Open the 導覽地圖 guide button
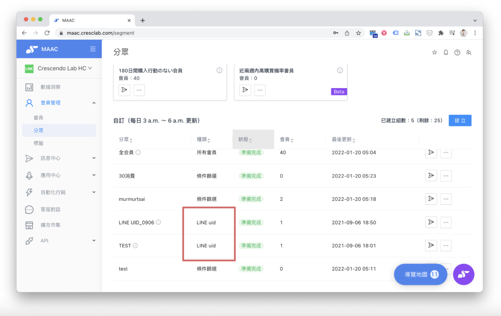The image size is (501, 316). [420, 275]
